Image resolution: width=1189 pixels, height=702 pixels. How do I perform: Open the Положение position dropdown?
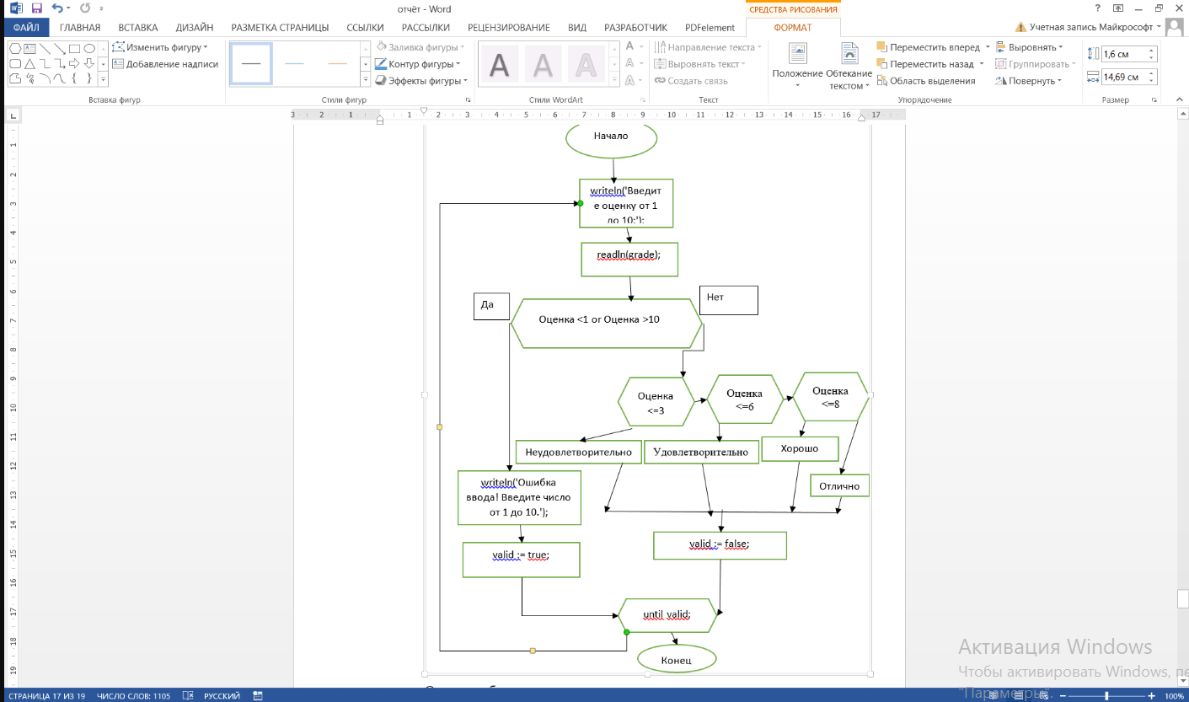point(797,66)
